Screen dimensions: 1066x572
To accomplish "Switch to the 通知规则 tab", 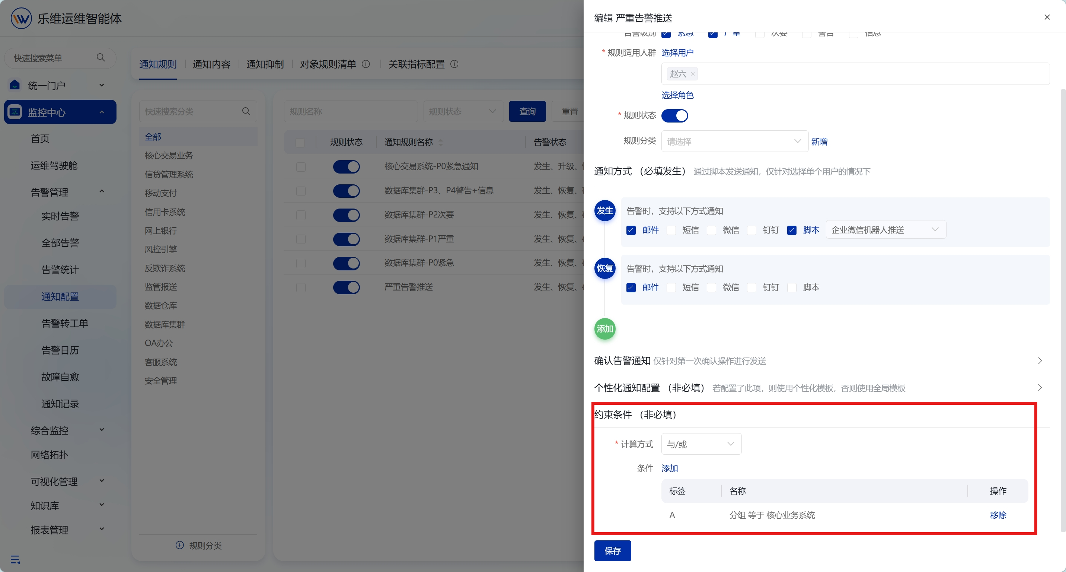I will click(158, 64).
